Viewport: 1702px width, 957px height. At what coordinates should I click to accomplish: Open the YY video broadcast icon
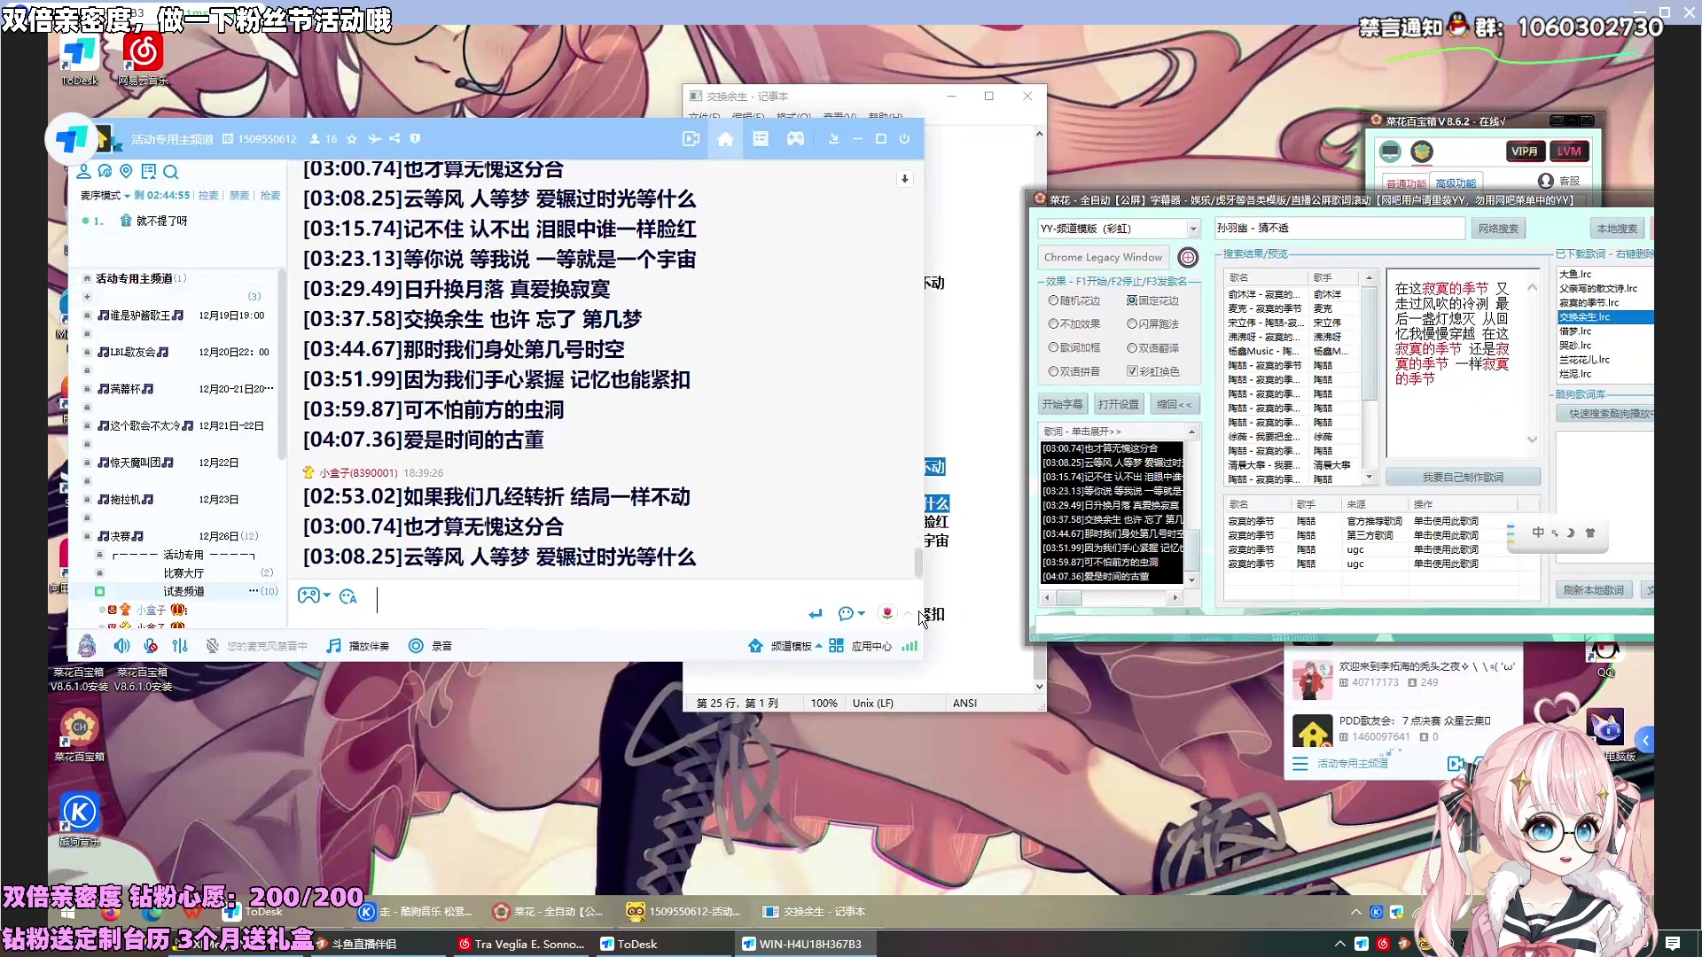691,139
